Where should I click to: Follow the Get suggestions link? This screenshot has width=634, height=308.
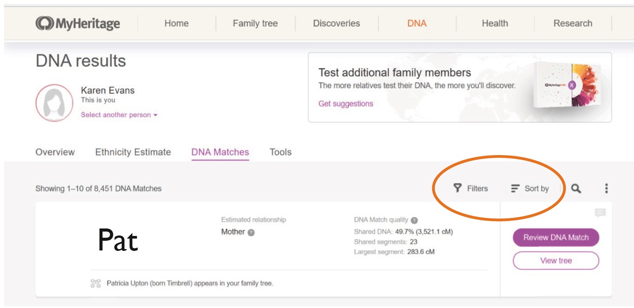346,104
